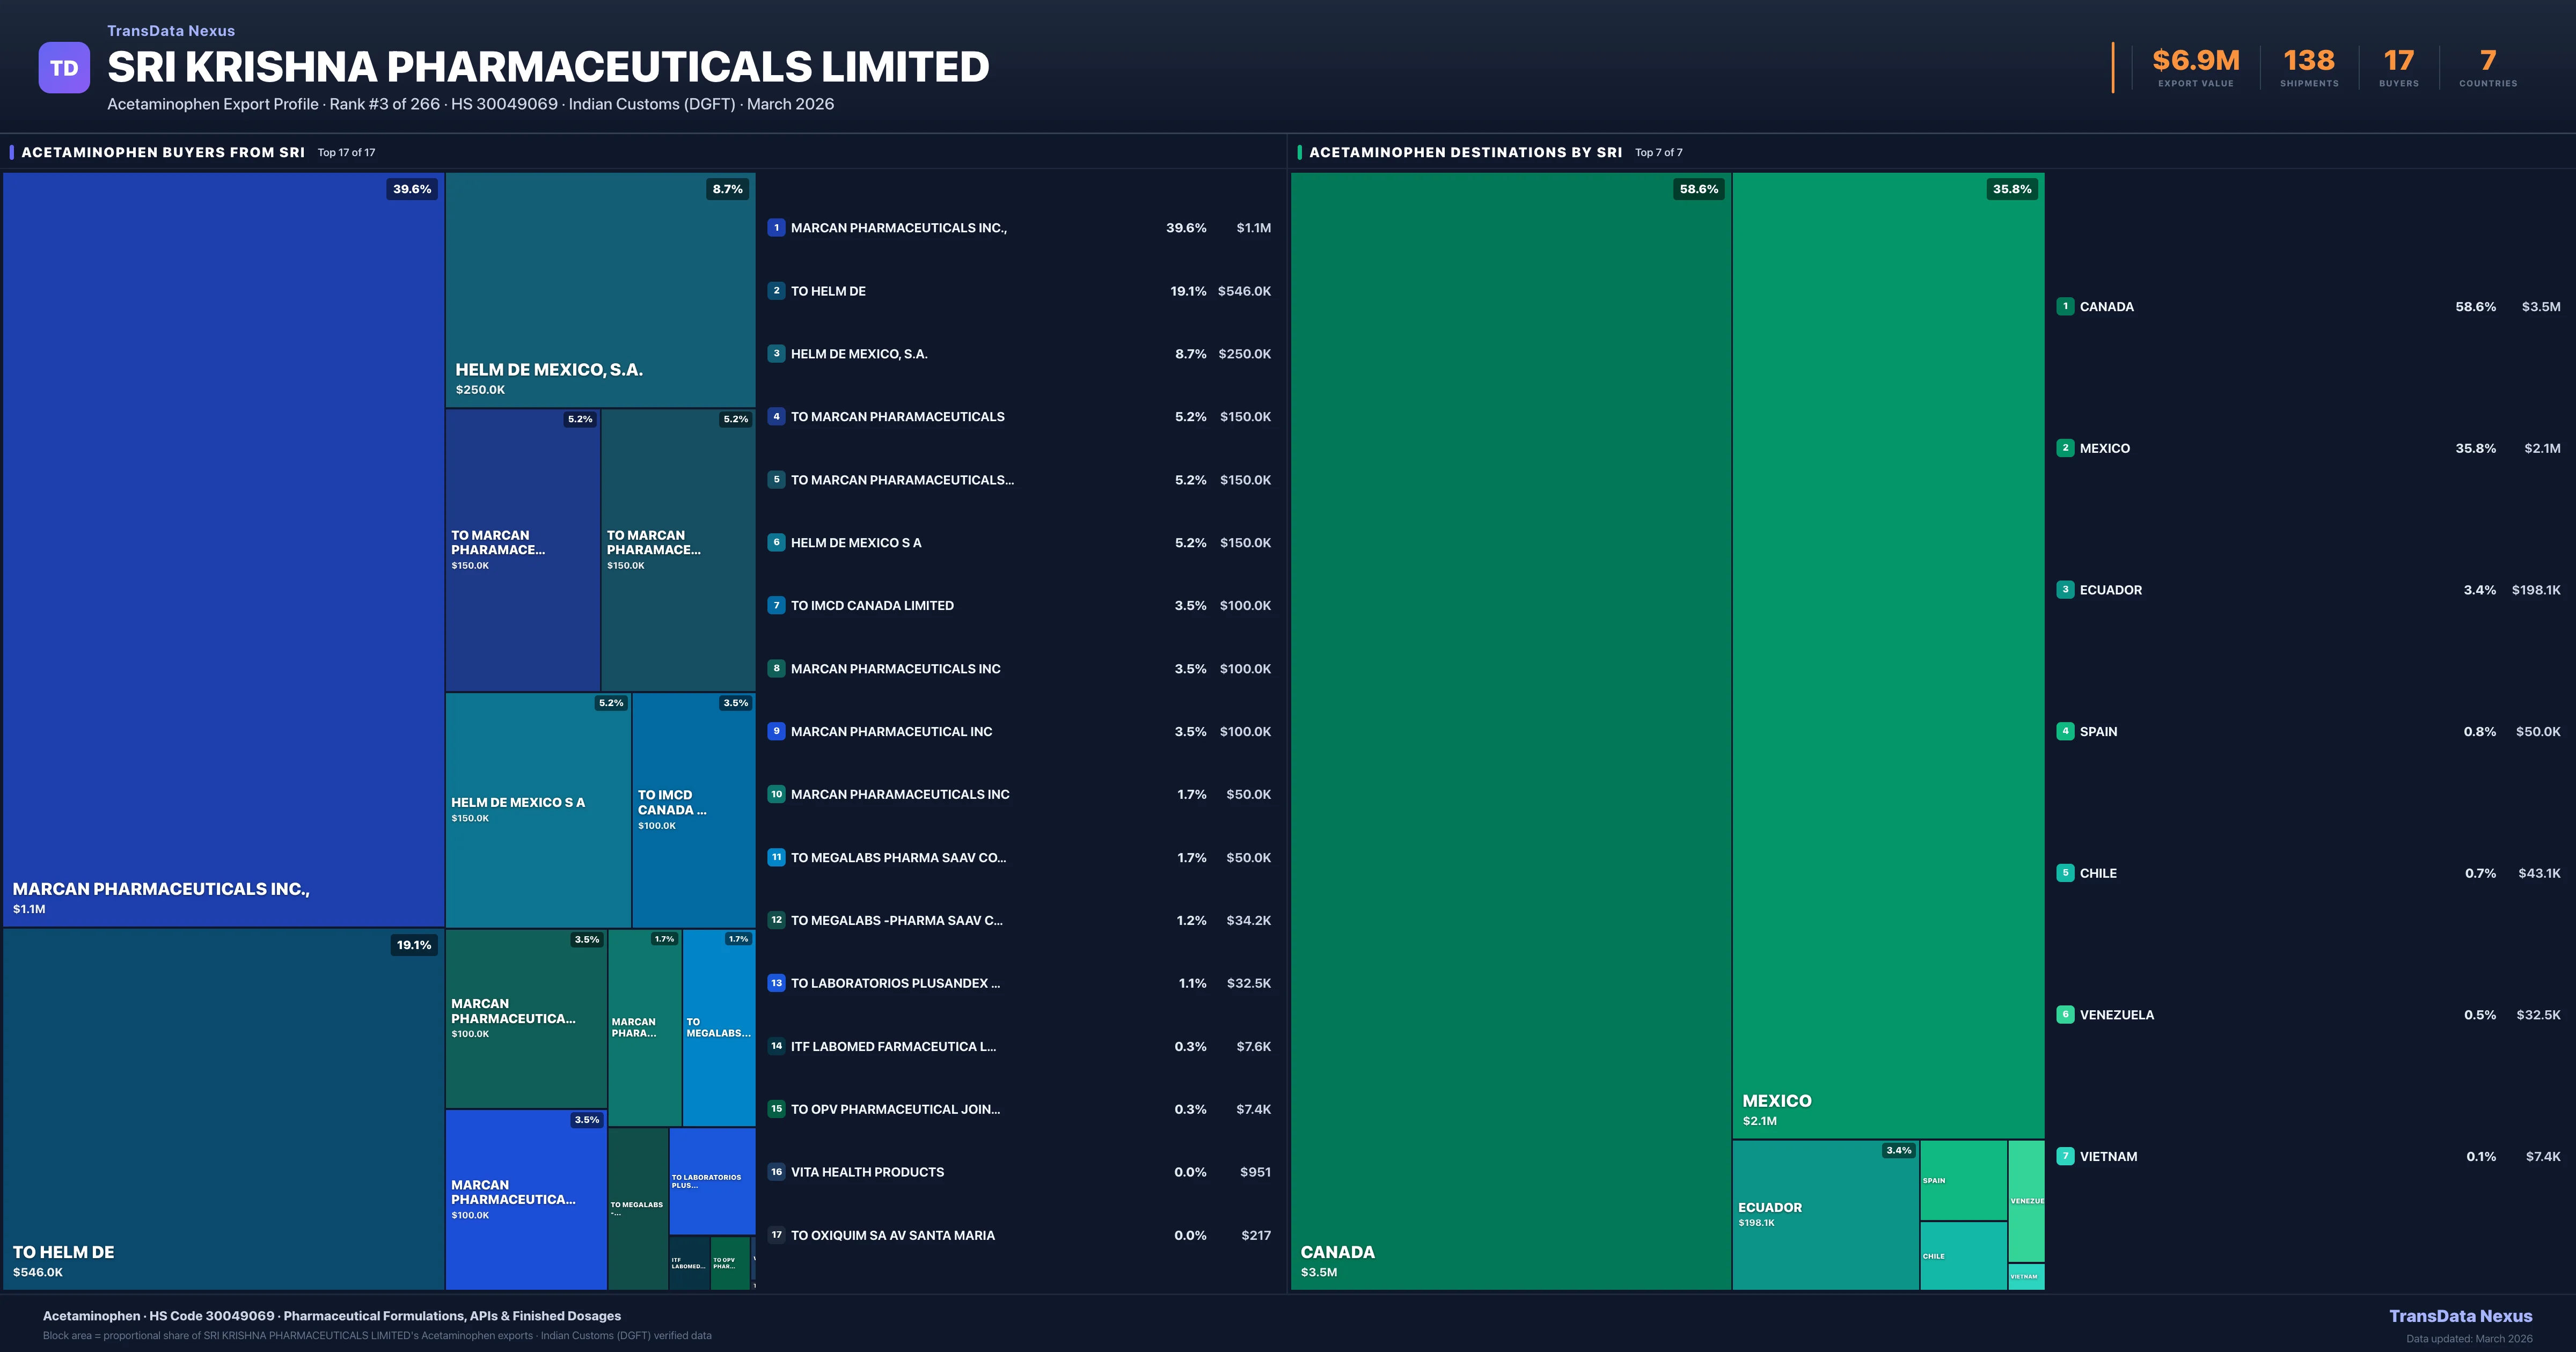2576x1352 pixels.
Task: Click green rank 3 badge beside ECUADOR
Action: point(2065,590)
